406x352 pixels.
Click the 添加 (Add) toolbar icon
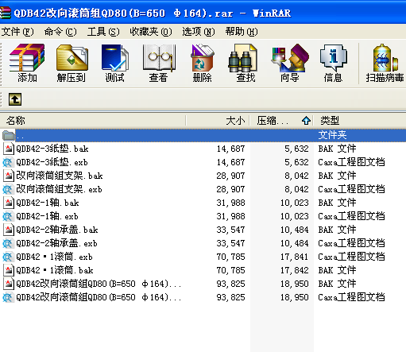click(27, 58)
